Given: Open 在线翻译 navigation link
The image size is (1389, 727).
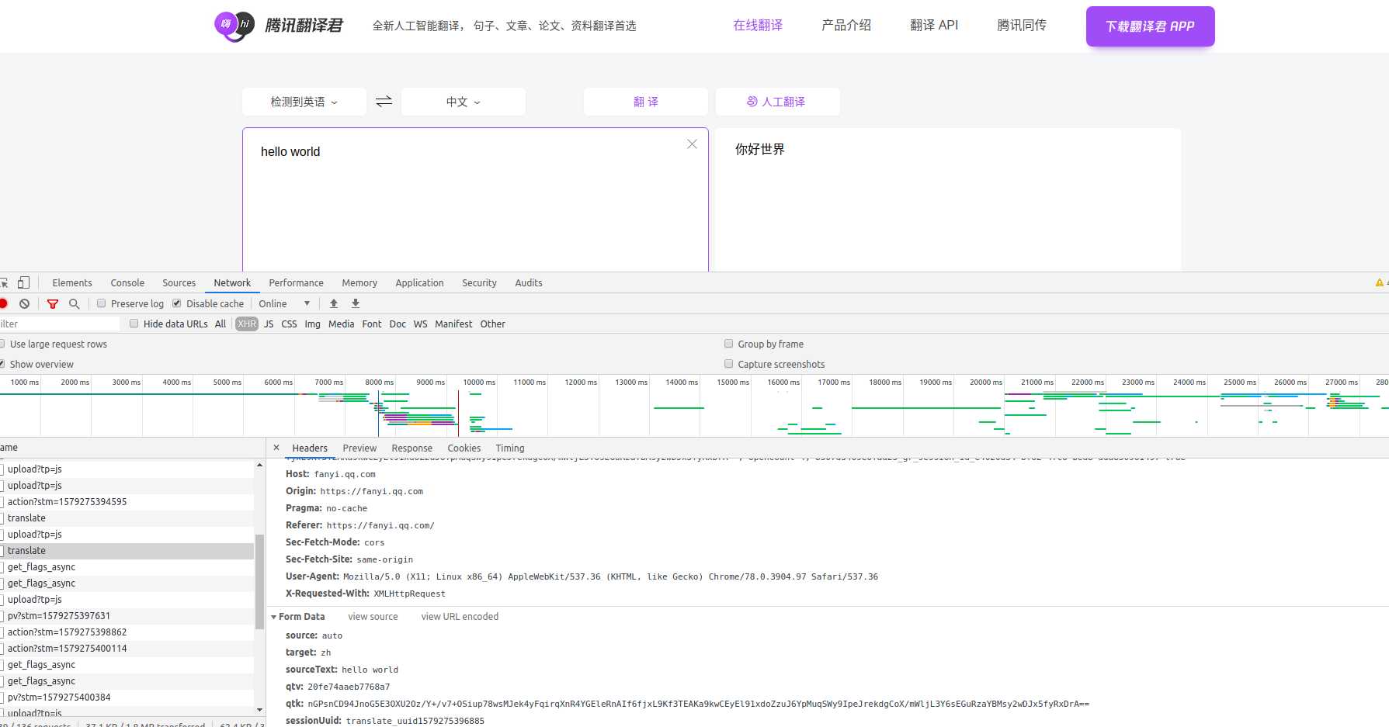Looking at the screenshot, I should pyautogui.click(x=758, y=26).
